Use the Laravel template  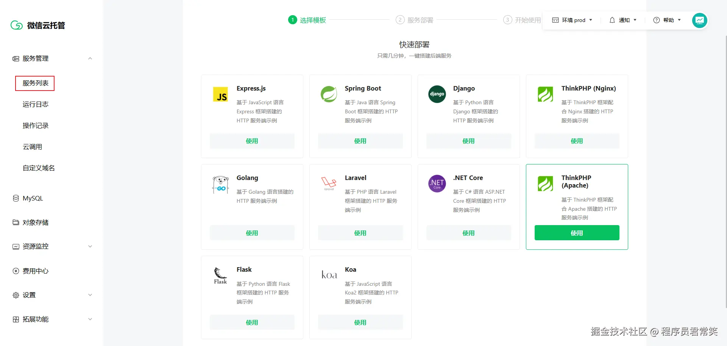click(x=360, y=233)
